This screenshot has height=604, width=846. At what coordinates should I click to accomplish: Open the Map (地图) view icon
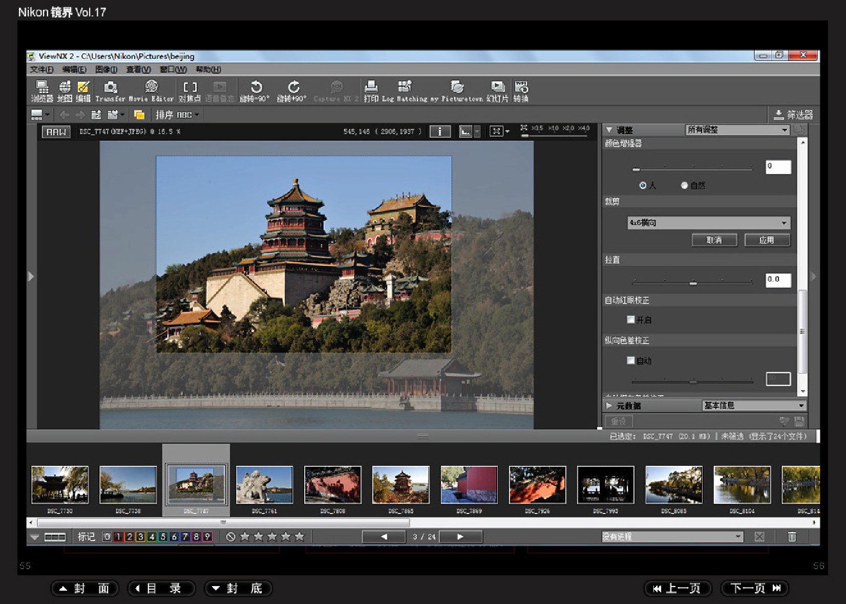coord(65,91)
